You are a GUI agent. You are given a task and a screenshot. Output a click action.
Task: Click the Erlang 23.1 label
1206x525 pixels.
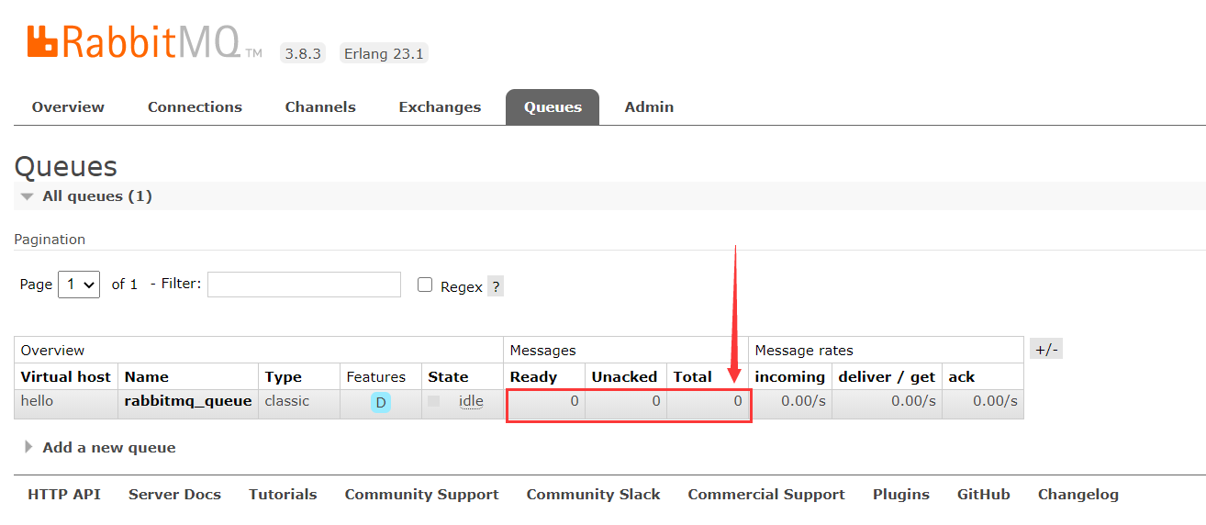pyautogui.click(x=384, y=53)
